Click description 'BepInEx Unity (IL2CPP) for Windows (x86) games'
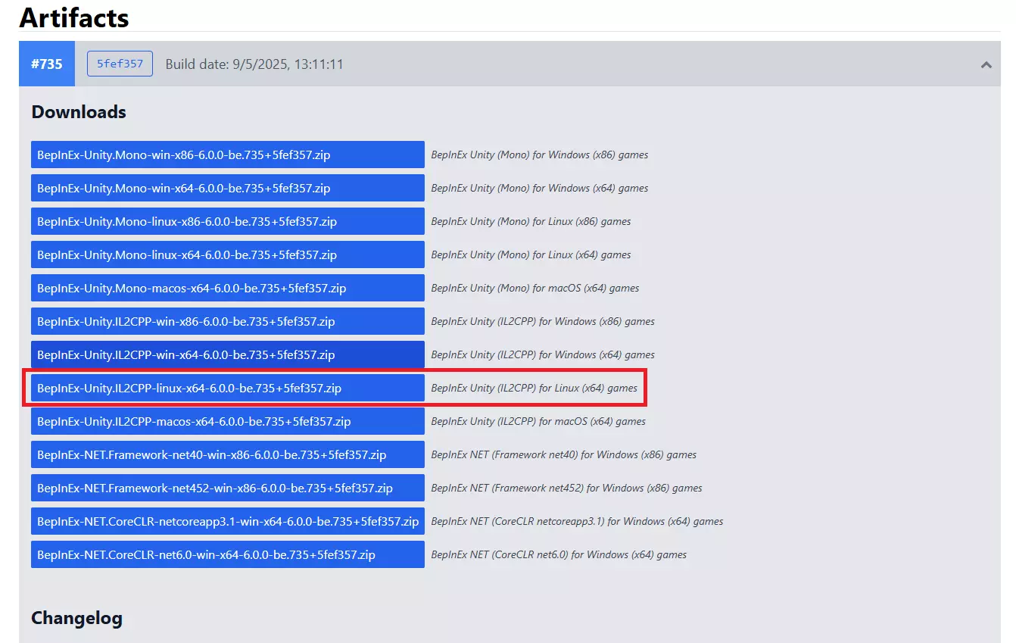The height and width of the screenshot is (643, 1016). tap(543, 321)
